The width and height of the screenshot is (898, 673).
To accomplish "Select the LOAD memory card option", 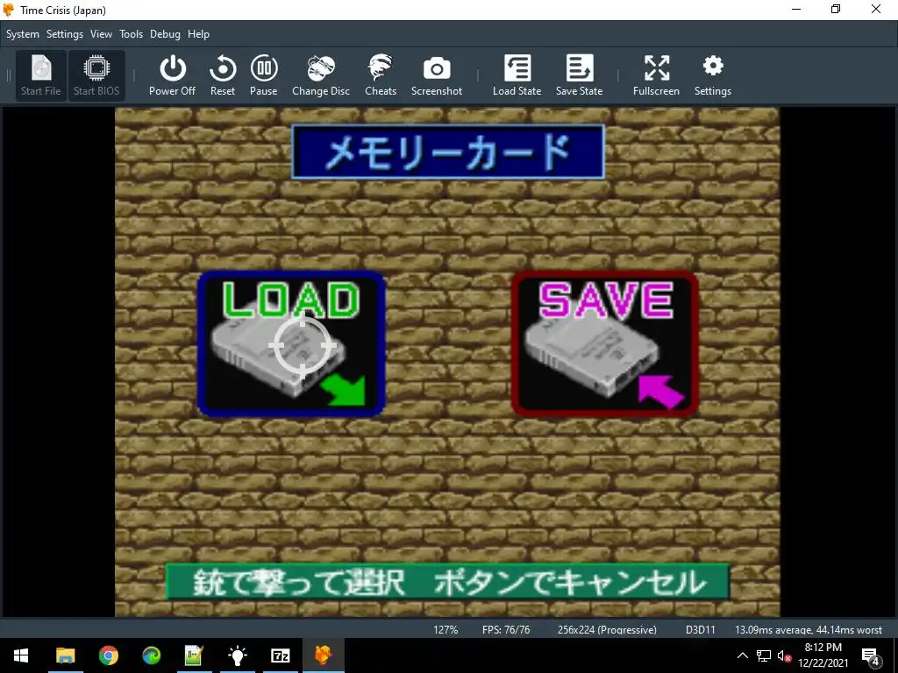I will [x=291, y=344].
